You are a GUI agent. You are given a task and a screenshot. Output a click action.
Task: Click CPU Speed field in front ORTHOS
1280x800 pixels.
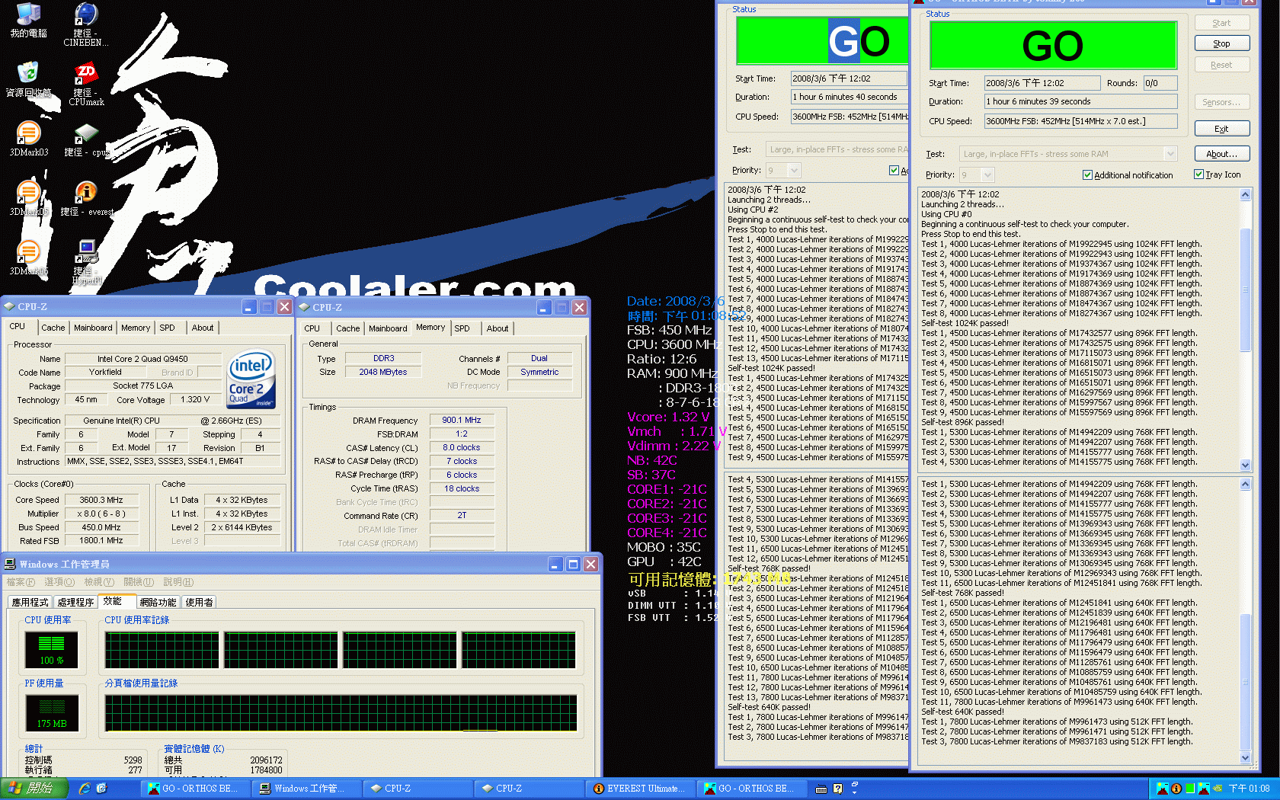tap(1080, 121)
